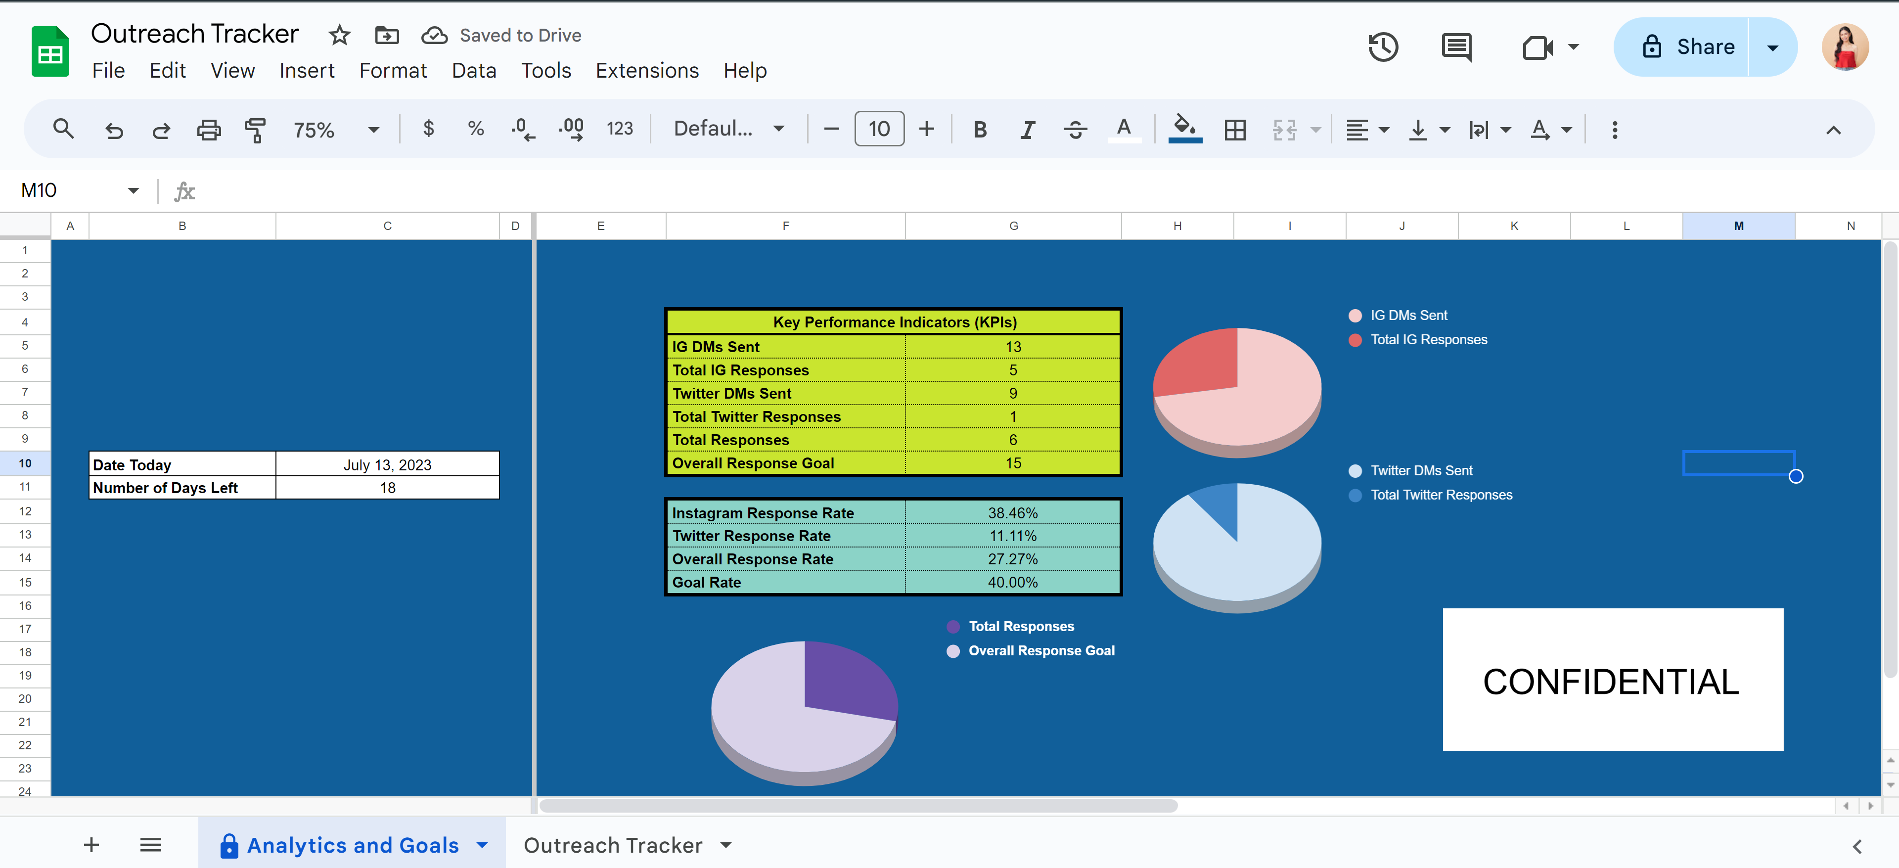1899x868 pixels.
Task: Open version history clock icon
Action: [1382, 47]
